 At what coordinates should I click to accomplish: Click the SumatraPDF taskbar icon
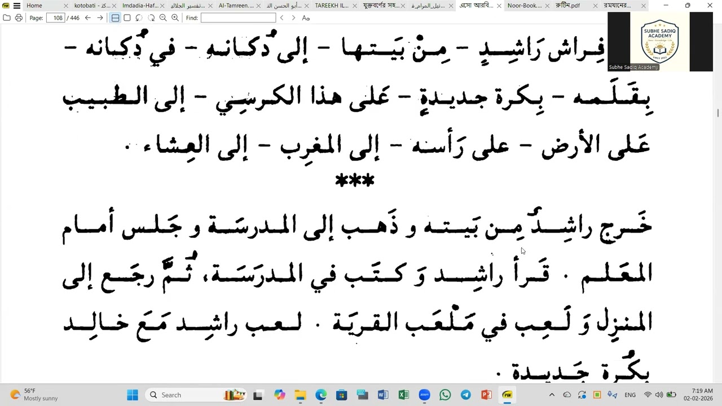[x=507, y=395]
